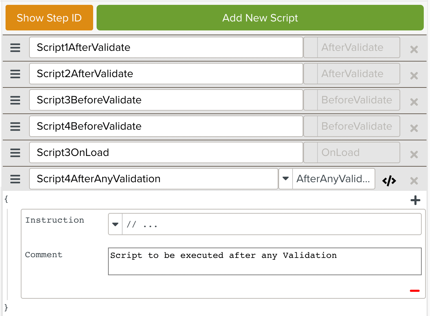Click the drag handle beside Script1AfterValidate
Image resolution: width=430 pixels, height=316 pixels.
click(15, 48)
